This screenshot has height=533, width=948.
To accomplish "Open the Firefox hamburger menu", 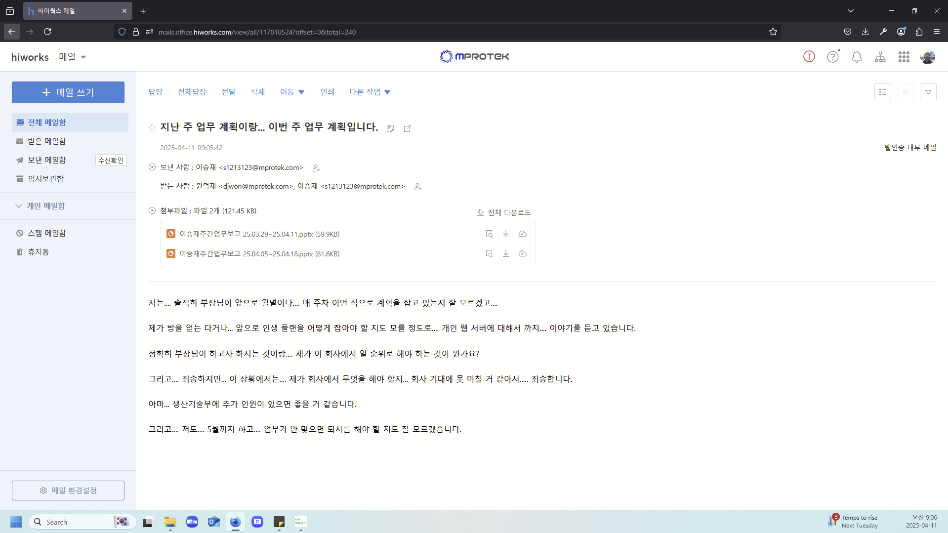I will tap(937, 32).
